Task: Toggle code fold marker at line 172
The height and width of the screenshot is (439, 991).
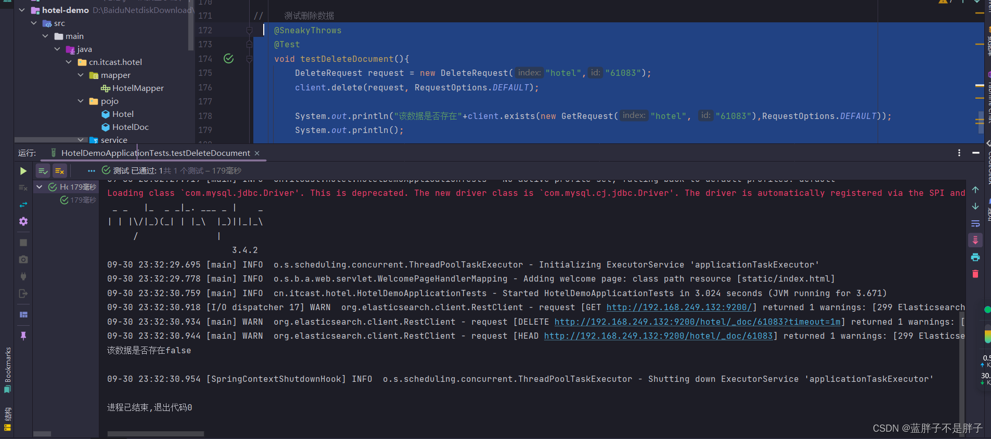Action: click(x=249, y=31)
